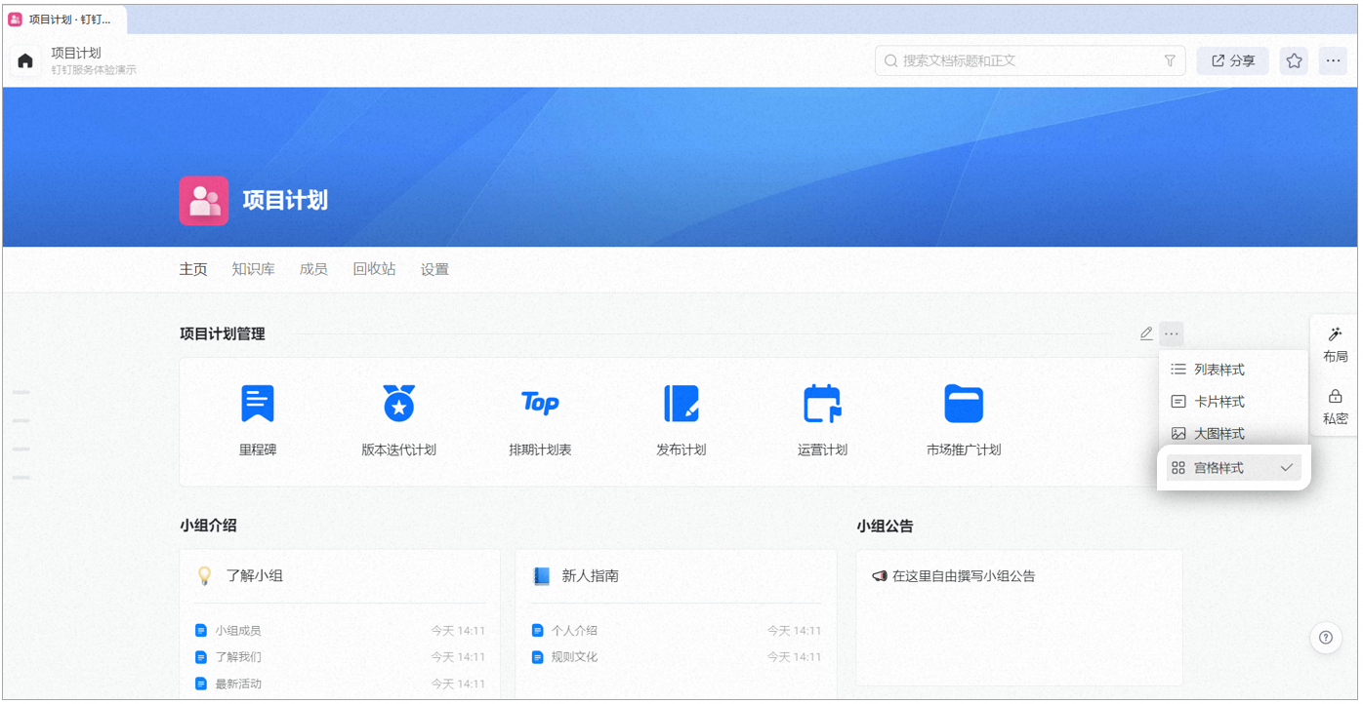This screenshot has height=704, width=1363.
Task: Select 宫格样式 grid style
Action: click(x=1233, y=468)
